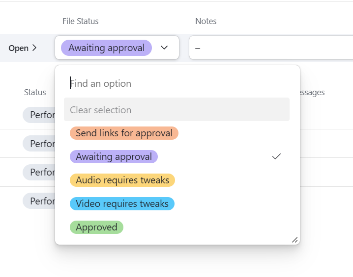Set file status to Approved
Viewport: 353px width, 277px height.
(96, 227)
